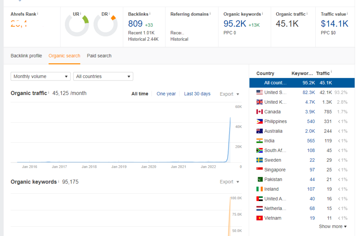Screen dimensions: 360x236
Task: Click the info icon by Traffic value
Action: tap(348, 13)
